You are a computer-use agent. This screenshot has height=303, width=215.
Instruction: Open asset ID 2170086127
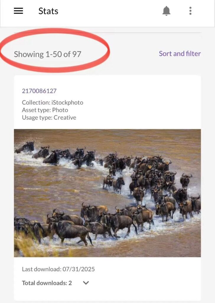point(39,91)
